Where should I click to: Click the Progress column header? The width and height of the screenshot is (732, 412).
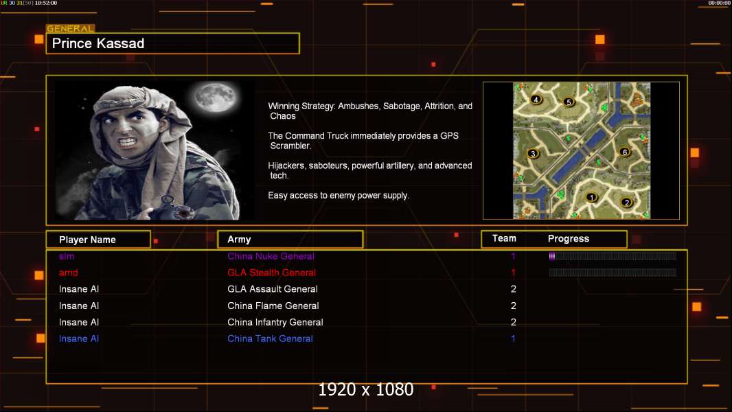(569, 238)
